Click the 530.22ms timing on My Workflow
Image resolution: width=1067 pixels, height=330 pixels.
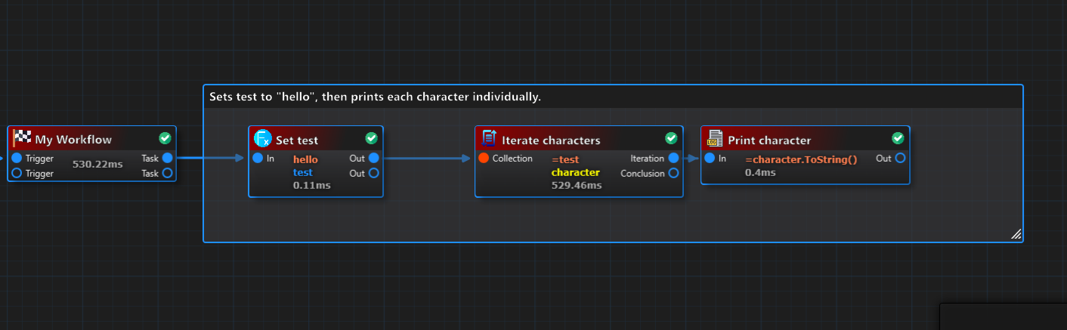click(97, 164)
